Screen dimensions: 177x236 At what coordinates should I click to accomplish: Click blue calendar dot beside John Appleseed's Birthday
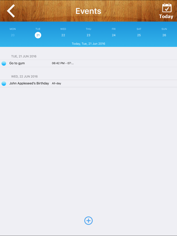pyautogui.click(x=4, y=83)
